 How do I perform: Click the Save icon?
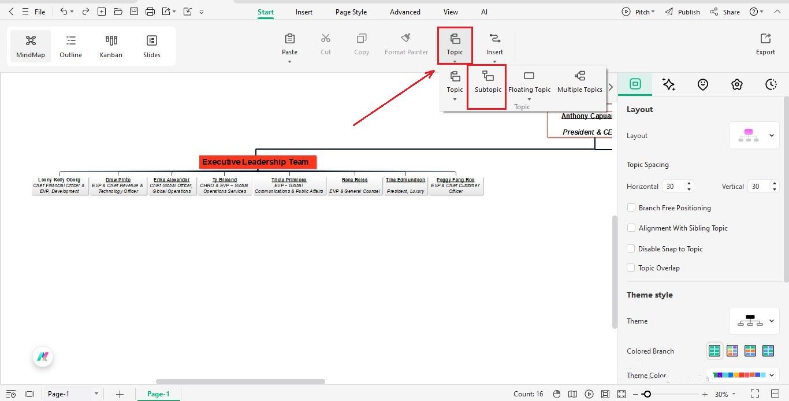[x=134, y=12]
